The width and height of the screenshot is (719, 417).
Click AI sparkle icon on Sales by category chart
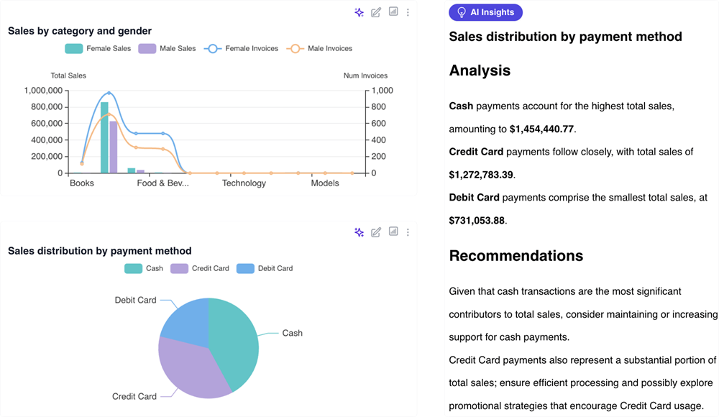359,12
